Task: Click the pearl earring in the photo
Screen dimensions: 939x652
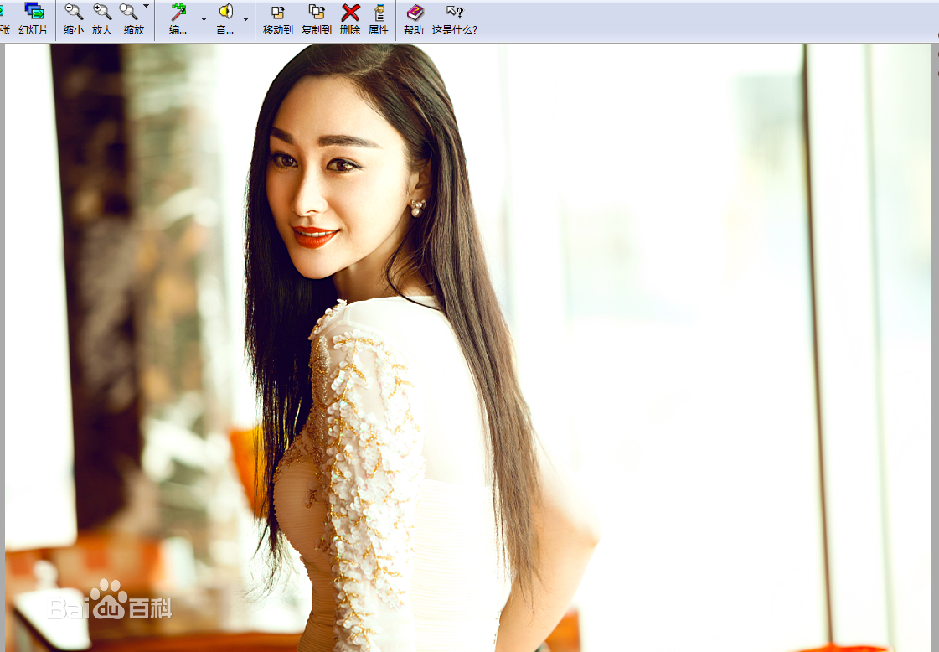Action: click(x=416, y=206)
